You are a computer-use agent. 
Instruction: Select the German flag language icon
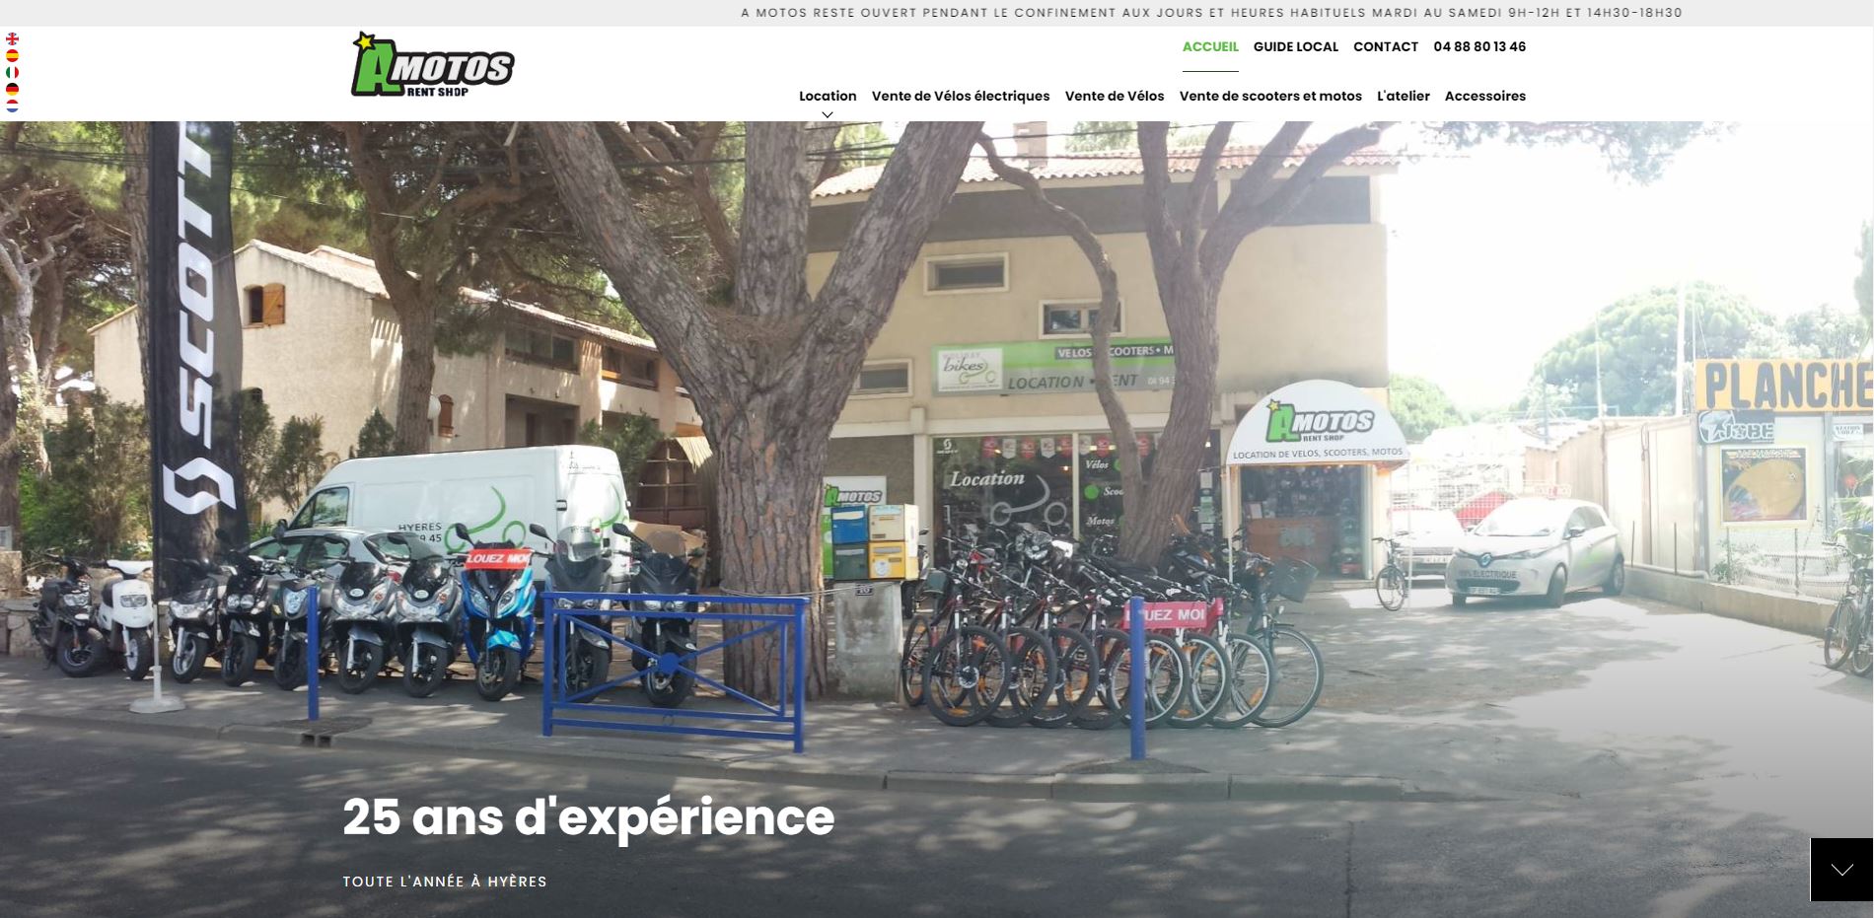coord(12,89)
